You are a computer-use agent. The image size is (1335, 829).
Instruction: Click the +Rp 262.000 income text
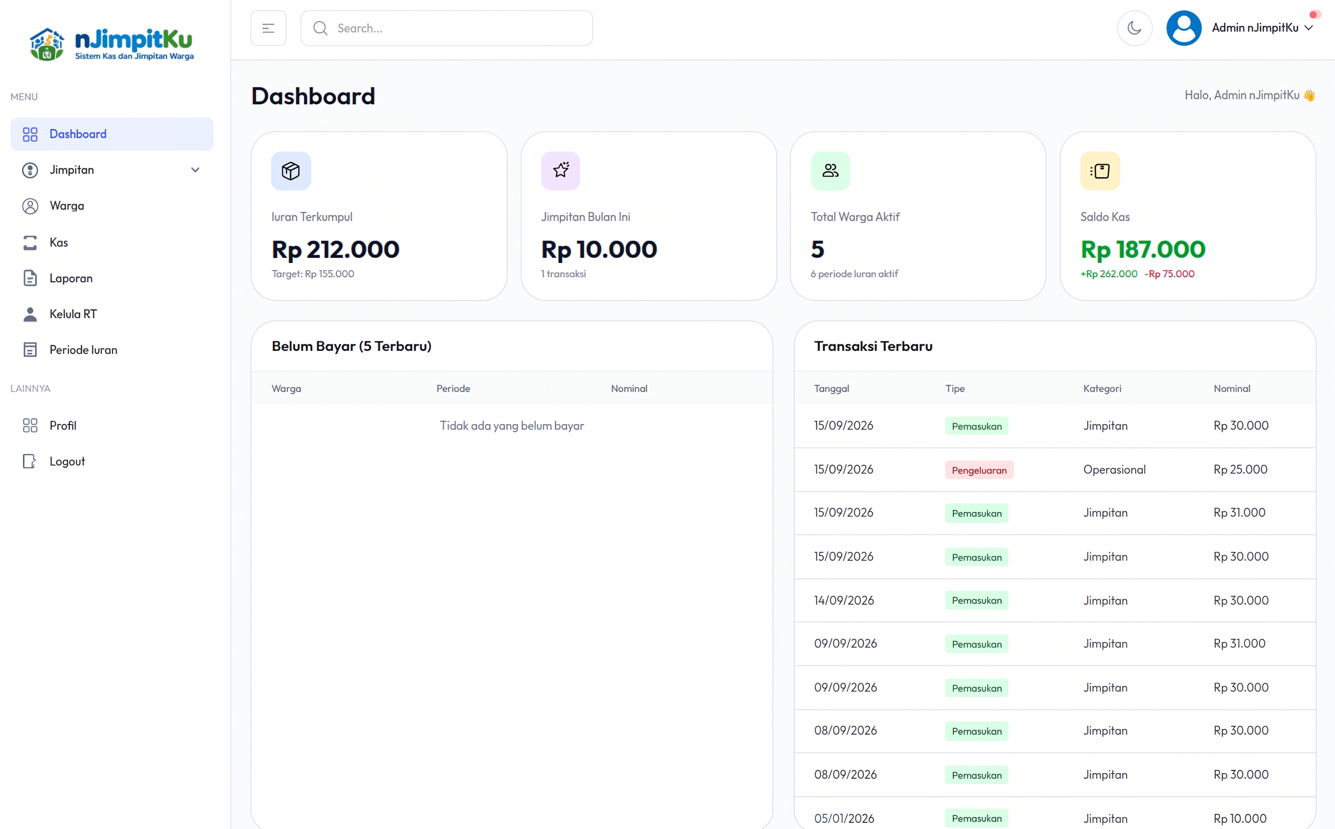pos(1109,274)
